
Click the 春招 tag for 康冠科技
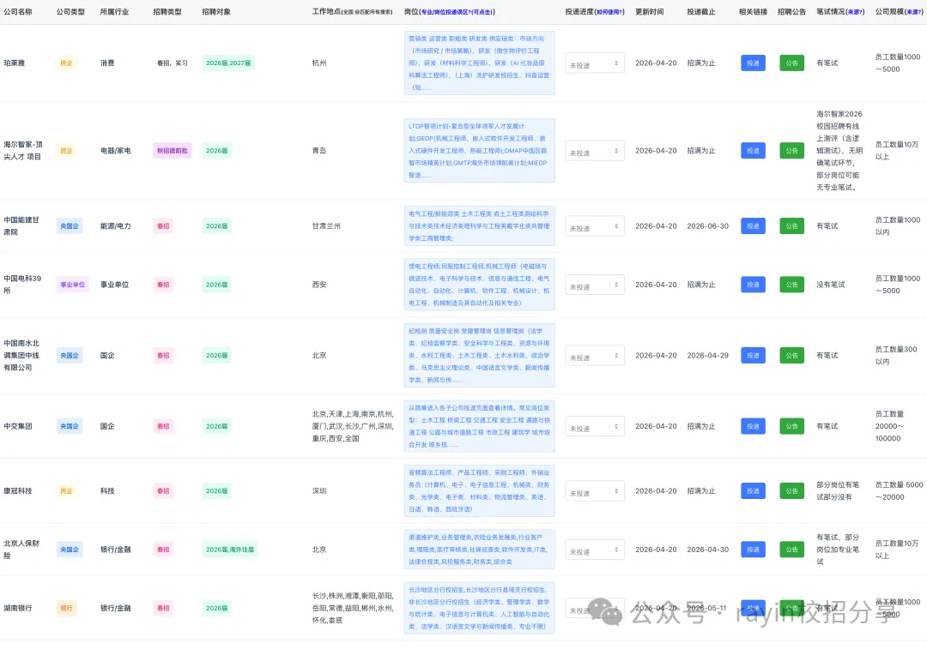click(163, 490)
